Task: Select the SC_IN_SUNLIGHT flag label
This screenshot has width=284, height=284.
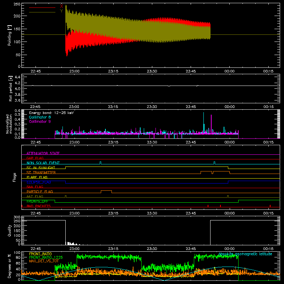Action: pos(41,168)
